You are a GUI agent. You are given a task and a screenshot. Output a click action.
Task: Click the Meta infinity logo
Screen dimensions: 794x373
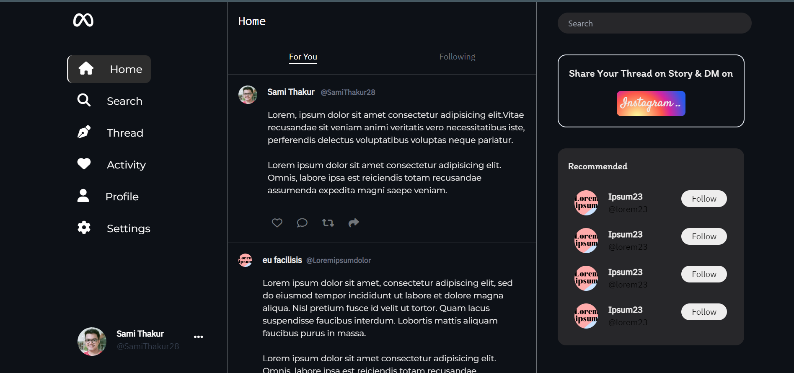pos(83,20)
